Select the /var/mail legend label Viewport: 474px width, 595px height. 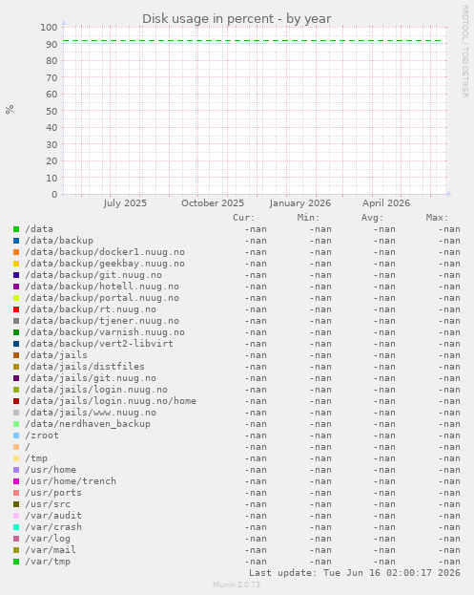51,550
